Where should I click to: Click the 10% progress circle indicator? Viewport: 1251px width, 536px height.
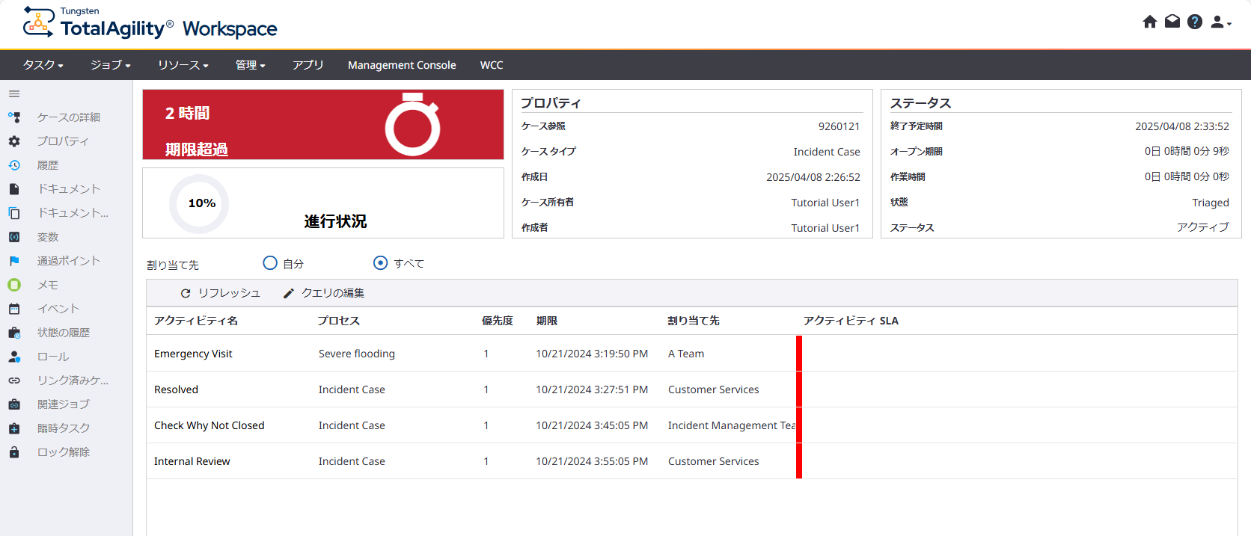point(200,203)
